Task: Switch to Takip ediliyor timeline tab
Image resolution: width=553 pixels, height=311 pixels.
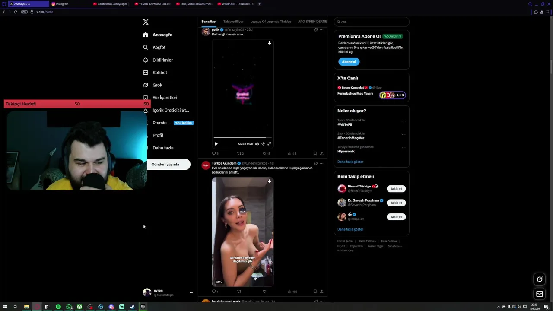Action: click(233, 22)
